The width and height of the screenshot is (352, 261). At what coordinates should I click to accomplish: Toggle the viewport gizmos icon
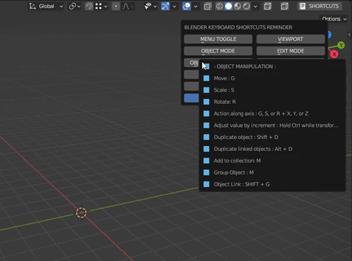pos(165,6)
